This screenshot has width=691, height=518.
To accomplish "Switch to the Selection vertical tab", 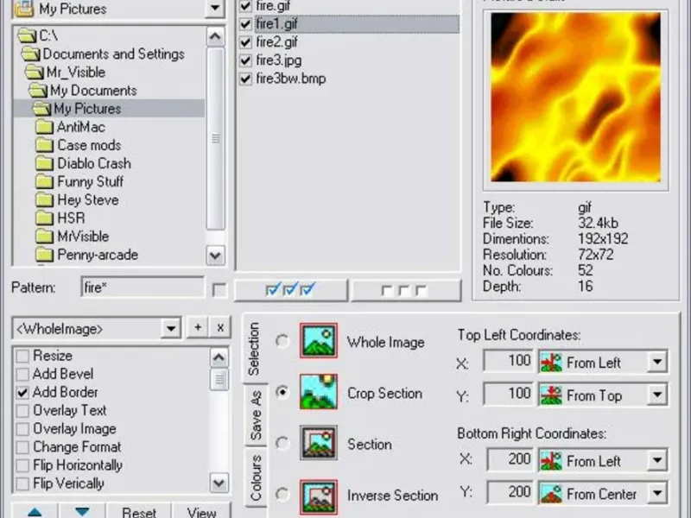I will (254, 349).
